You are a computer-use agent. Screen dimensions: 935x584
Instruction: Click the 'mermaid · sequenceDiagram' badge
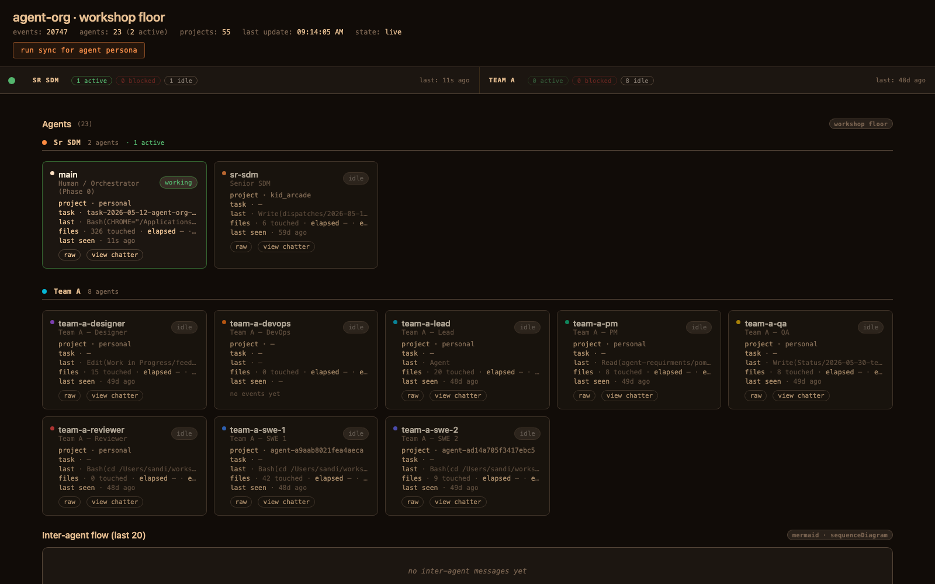point(840,535)
